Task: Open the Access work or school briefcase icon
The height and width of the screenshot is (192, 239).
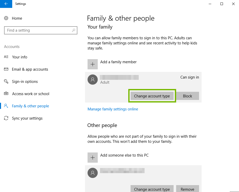Action: (6, 94)
